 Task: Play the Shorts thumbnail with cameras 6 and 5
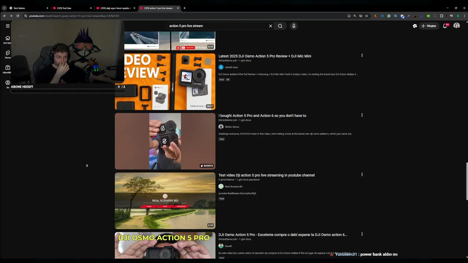coord(165,141)
